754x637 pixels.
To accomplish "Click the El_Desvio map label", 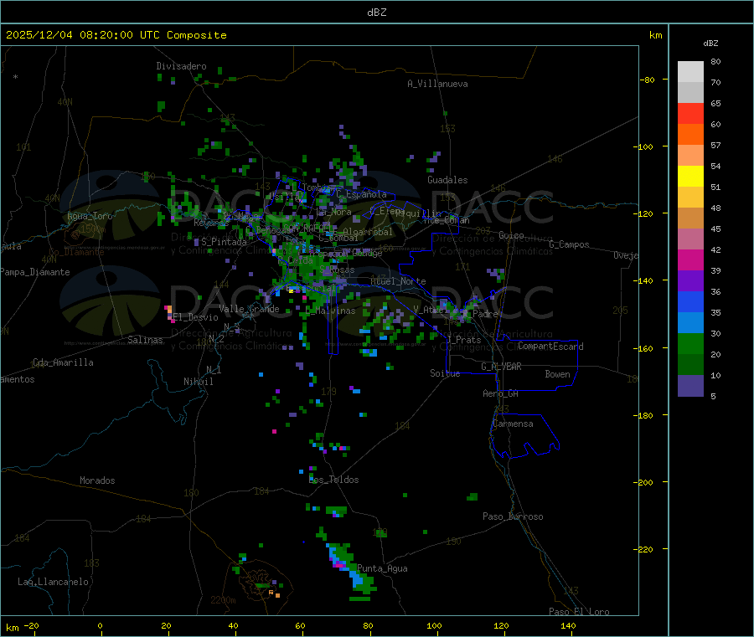I will [196, 317].
